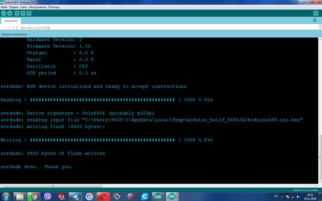Viewport: 322px width, 201px height.
Task: Open Windows Explorer from taskbar
Action: pyautogui.click(x=20, y=196)
